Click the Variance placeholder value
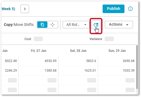 [x=109, y=39]
